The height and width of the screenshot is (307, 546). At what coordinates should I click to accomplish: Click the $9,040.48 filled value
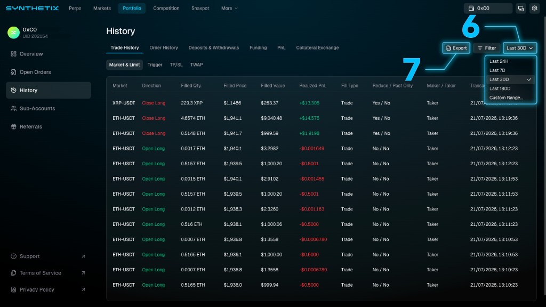271,118
